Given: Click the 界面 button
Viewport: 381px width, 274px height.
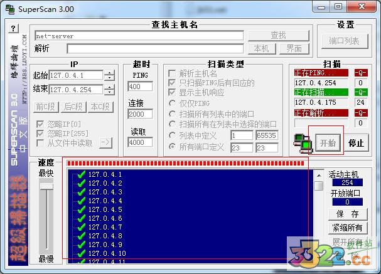Looking at the screenshot, I should coord(294,49).
